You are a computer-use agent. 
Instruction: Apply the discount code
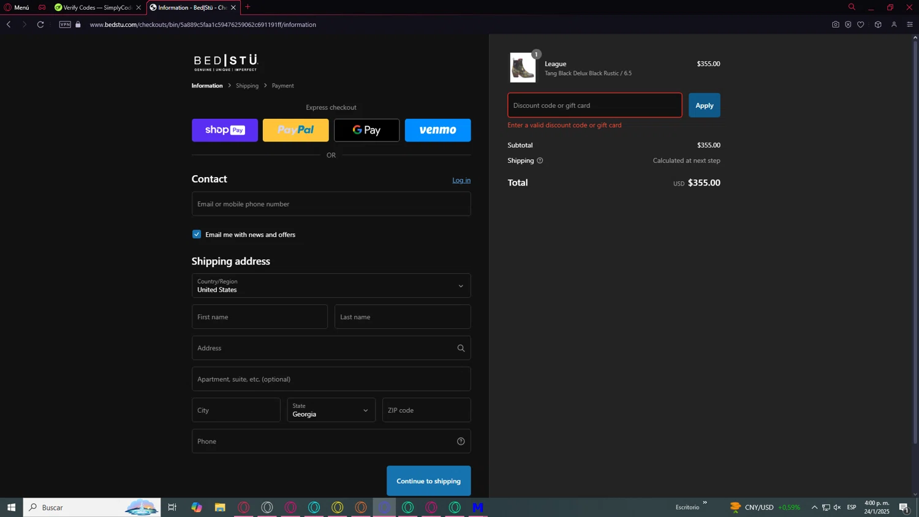point(705,105)
